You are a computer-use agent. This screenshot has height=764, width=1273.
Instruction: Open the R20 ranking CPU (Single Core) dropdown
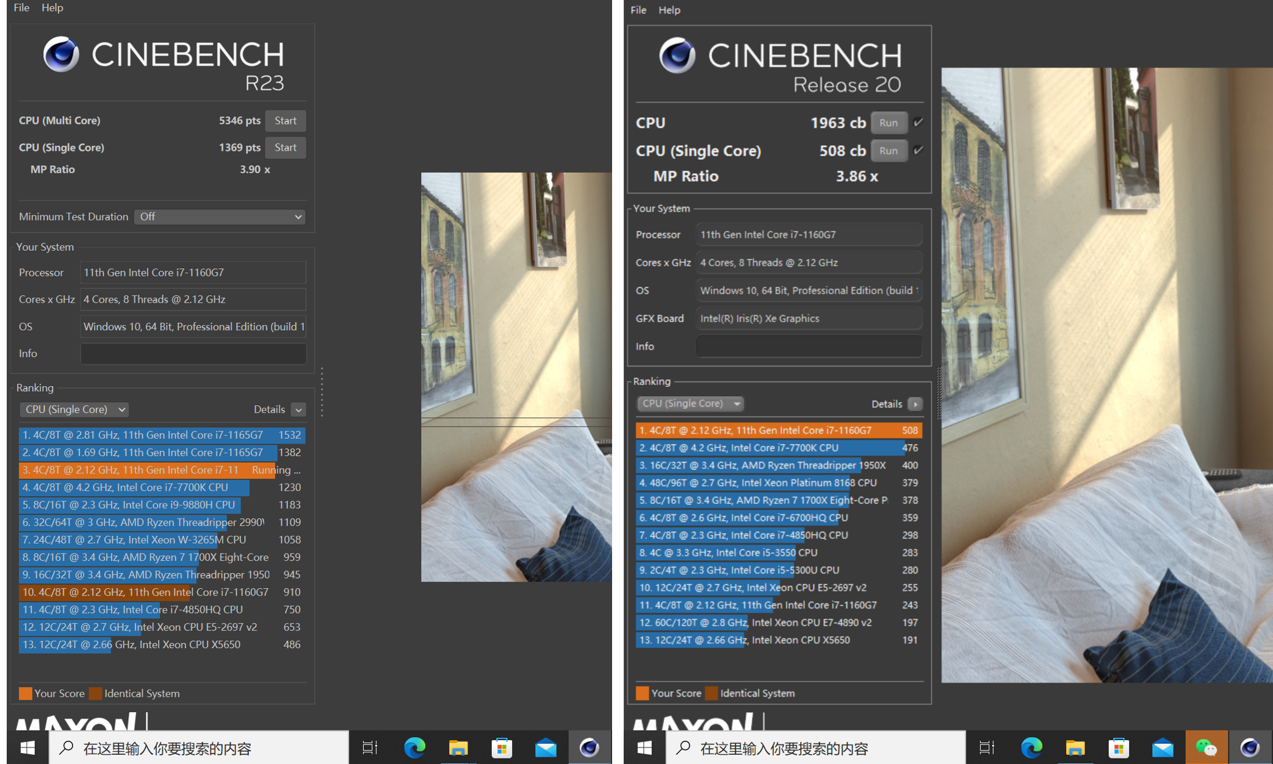pyautogui.click(x=690, y=403)
